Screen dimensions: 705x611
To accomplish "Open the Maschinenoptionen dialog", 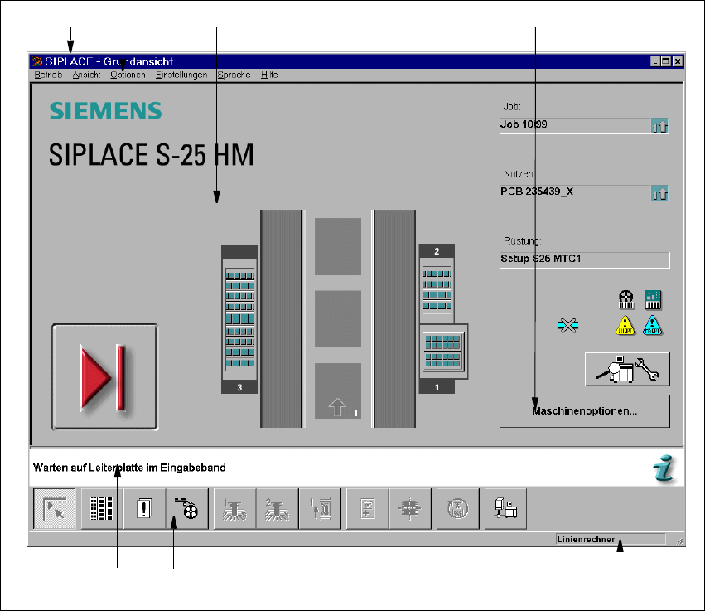I will (585, 410).
